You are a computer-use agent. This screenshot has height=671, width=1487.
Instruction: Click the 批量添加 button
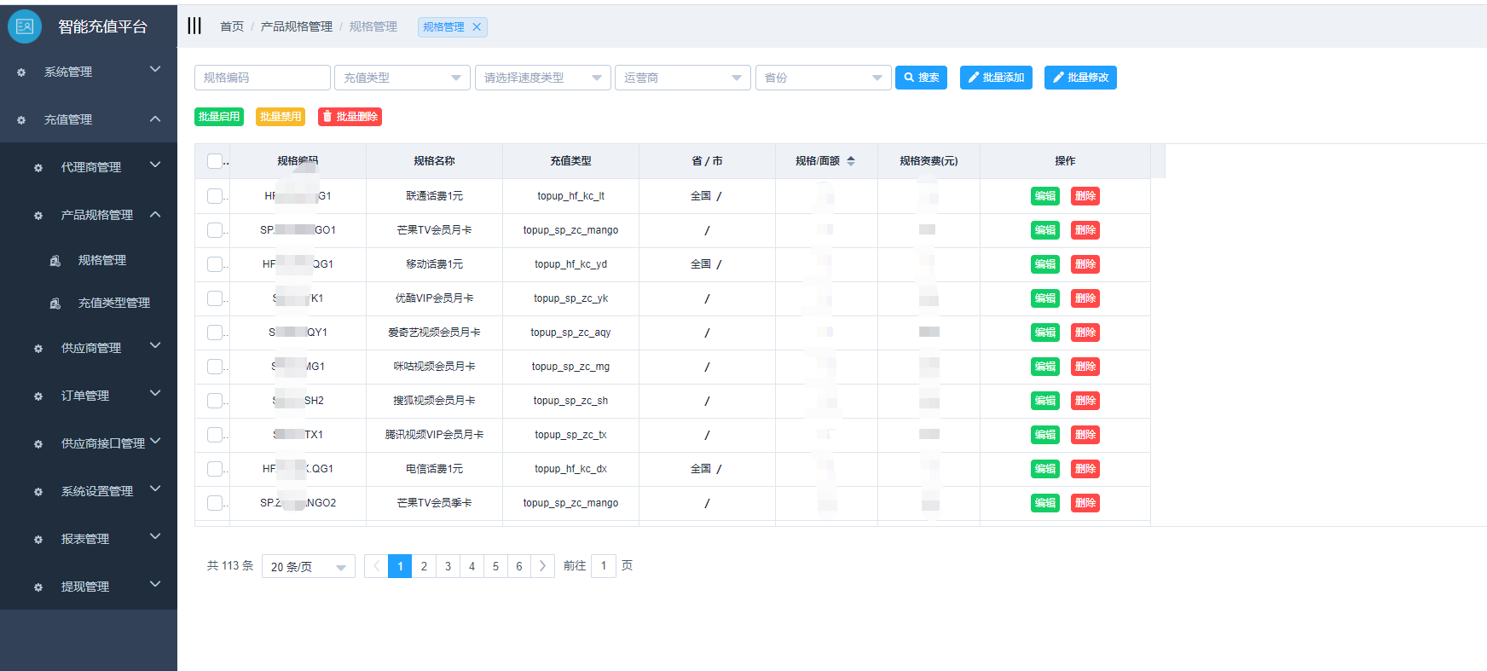(996, 78)
